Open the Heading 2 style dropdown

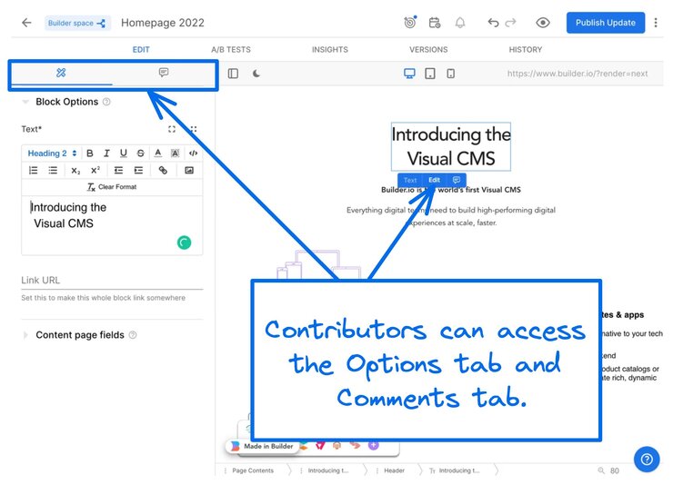coord(52,153)
